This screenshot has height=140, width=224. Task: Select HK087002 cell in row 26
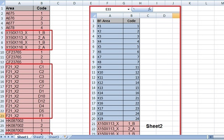point(19,130)
